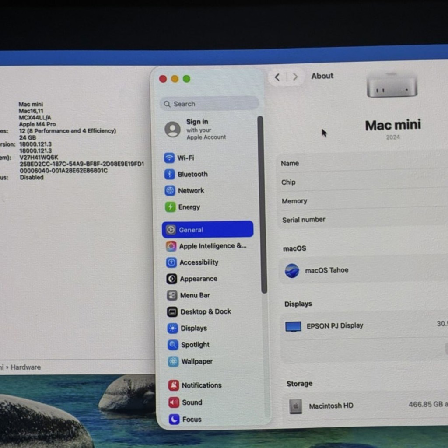The image size is (448, 448).
Task: Click serial V27H41WQ6K in System Information
Action: coord(38,157)
